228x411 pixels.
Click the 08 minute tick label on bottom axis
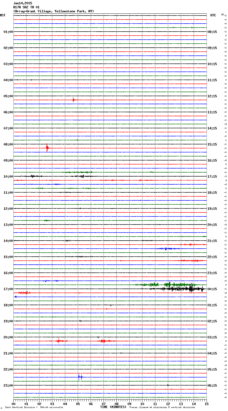point(117,404)
